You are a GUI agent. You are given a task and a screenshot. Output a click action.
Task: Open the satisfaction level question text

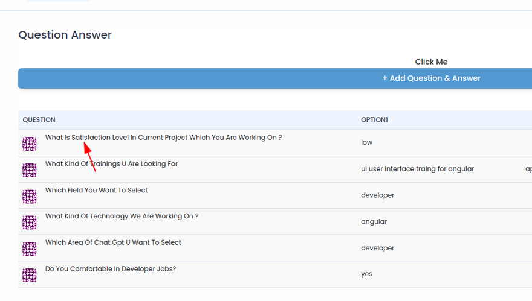[163, 138]
